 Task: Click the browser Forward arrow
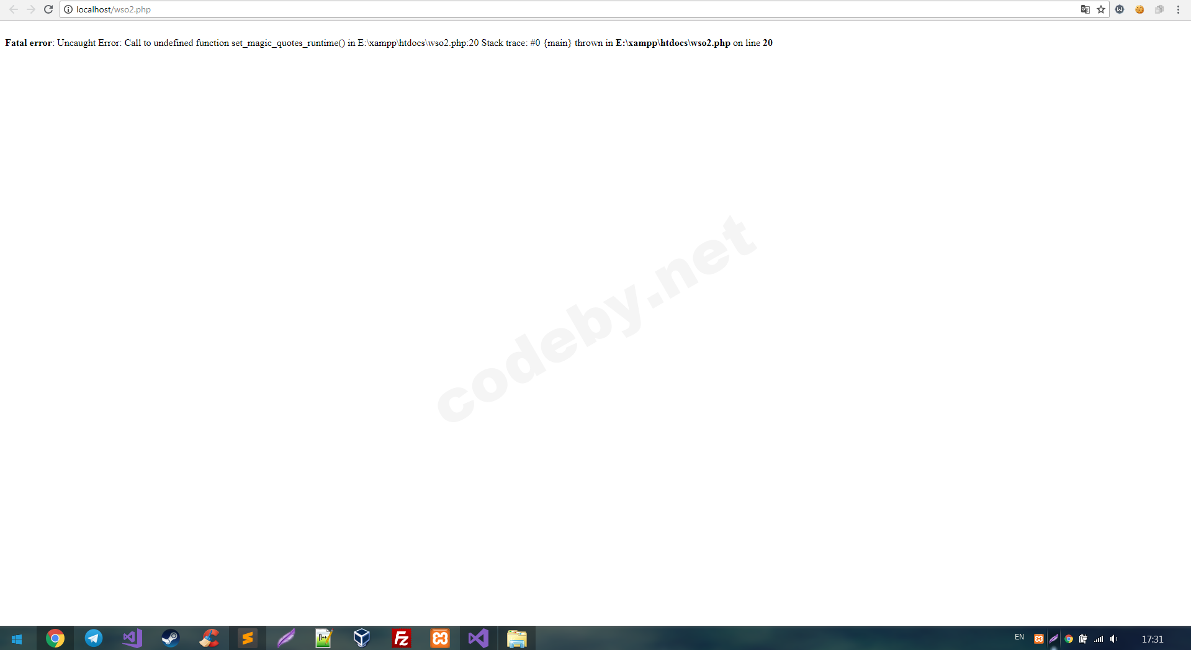click(30, 9)
